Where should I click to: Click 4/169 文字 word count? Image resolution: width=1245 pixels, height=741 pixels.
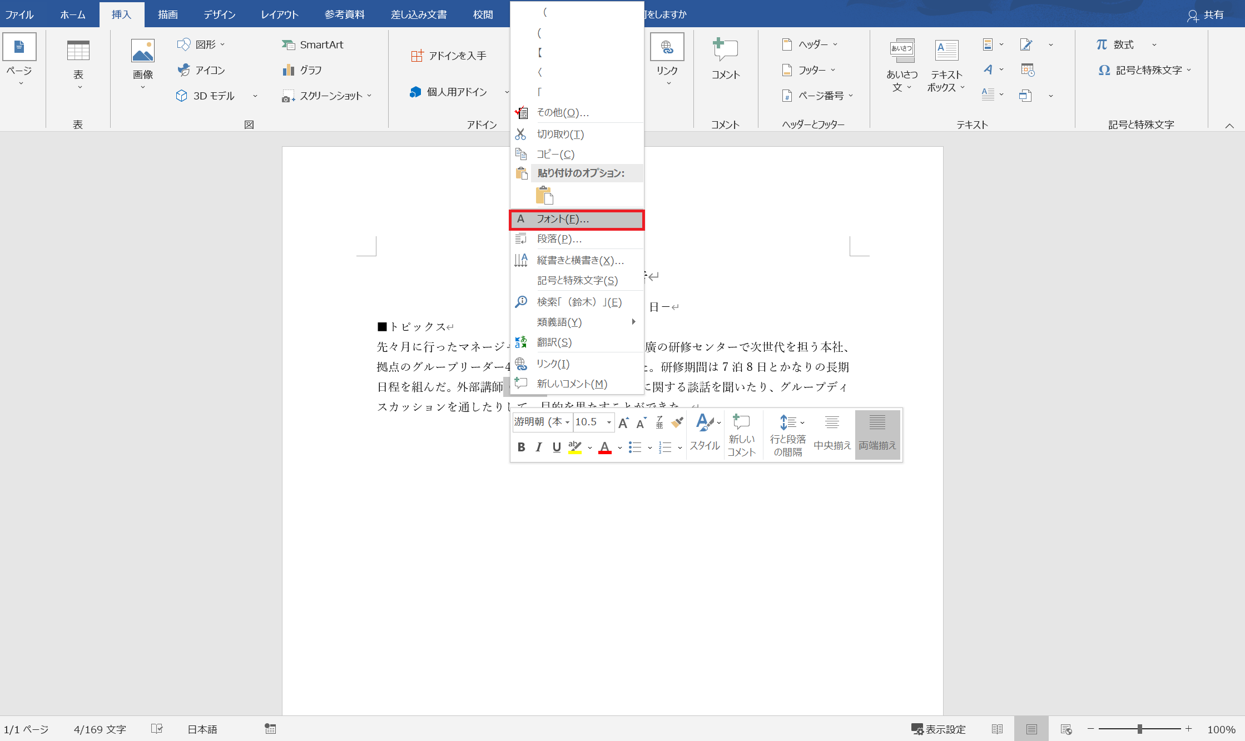pos(100,729)
